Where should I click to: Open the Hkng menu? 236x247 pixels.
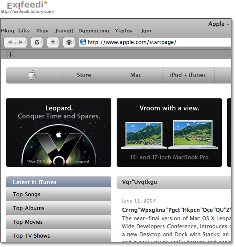(8, 31)
